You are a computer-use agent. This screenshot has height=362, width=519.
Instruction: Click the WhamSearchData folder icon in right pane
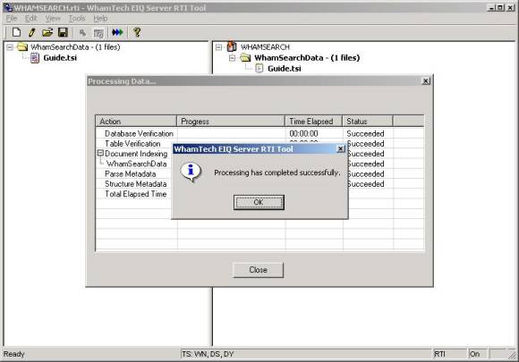click(x=245, y=58)
